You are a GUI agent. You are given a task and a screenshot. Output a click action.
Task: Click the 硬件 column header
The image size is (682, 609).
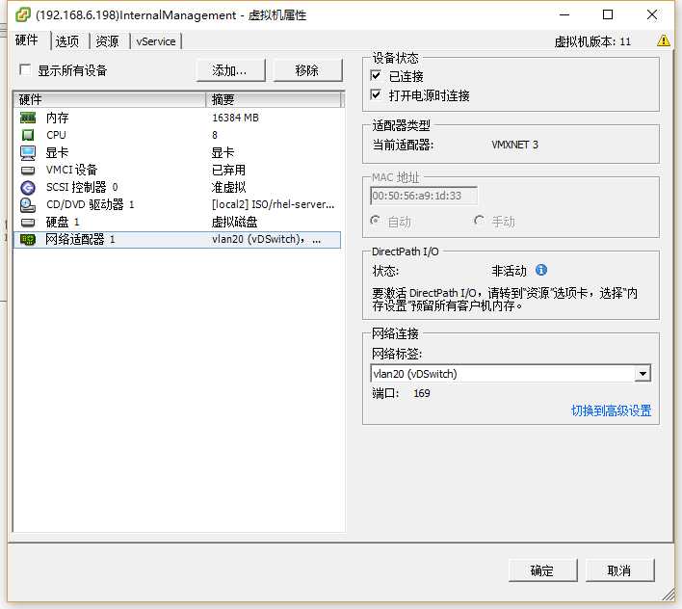(x=109, y=99)
